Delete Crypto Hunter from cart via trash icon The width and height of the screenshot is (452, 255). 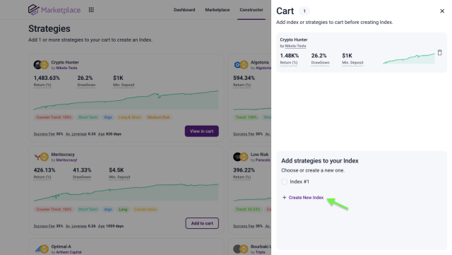point(439,52)
